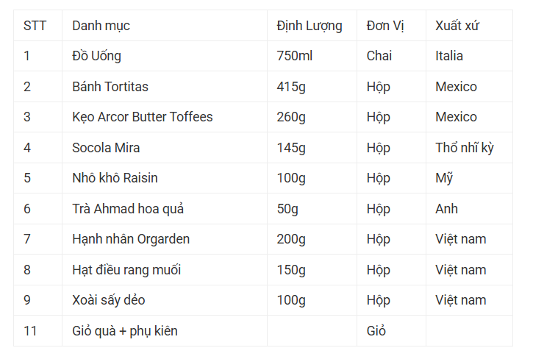Select the "Socola Mira" entry
The image size is (533, 359).
coord(106,148)
